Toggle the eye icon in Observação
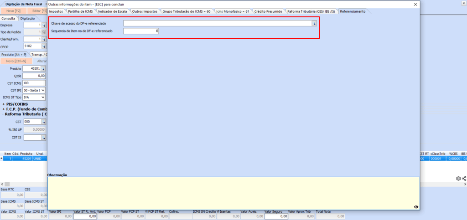 (416, 207)
